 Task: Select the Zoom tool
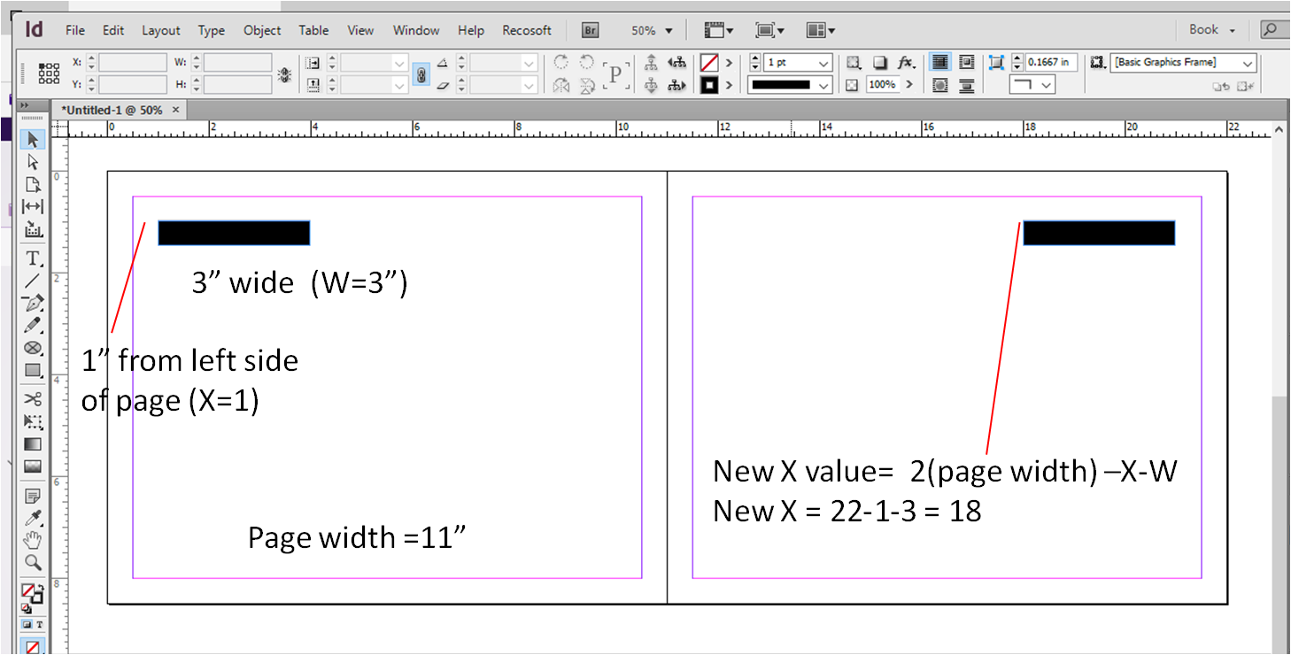coord(33,561)
